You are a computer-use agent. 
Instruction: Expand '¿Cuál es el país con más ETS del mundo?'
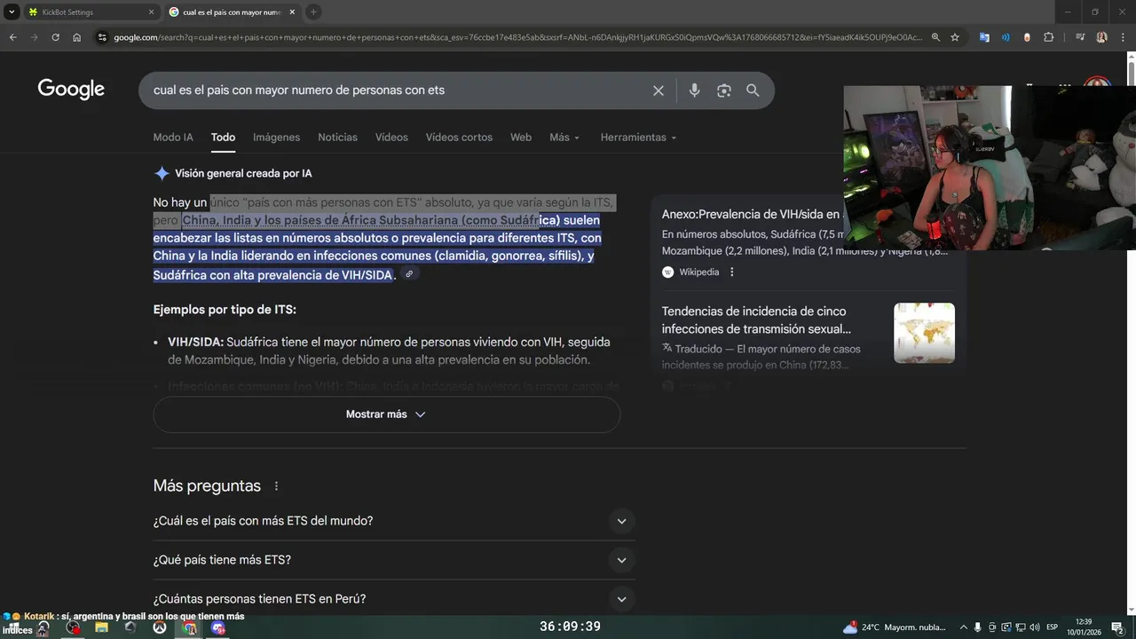(394, 521)
